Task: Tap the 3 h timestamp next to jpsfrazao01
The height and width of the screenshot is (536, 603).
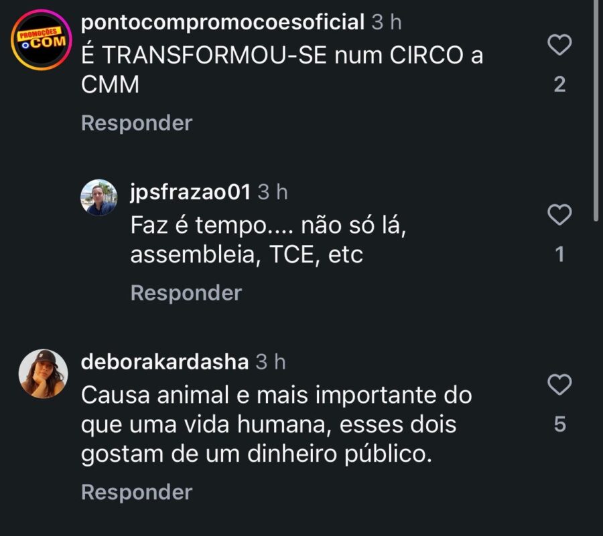Action: click(x=273, y=192)
